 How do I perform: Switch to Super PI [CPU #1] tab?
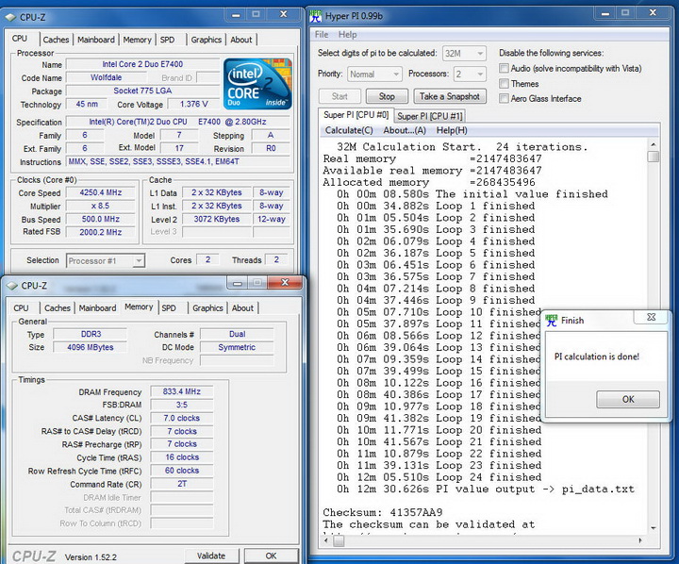pyautogui.click(x=430, y=116)
